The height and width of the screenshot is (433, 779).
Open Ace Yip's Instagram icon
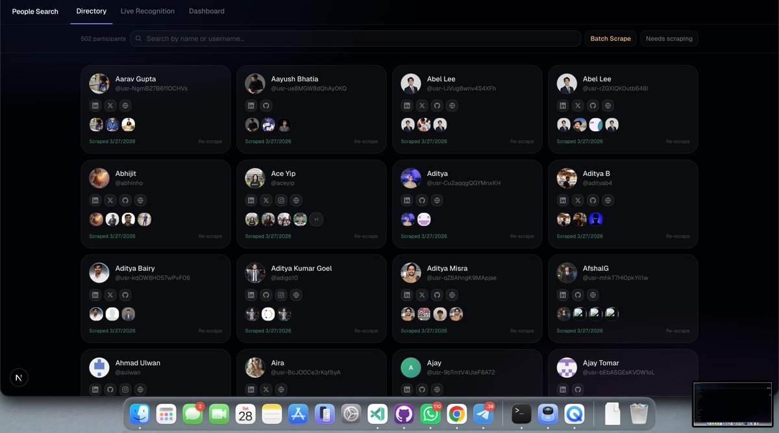point(281,200)
